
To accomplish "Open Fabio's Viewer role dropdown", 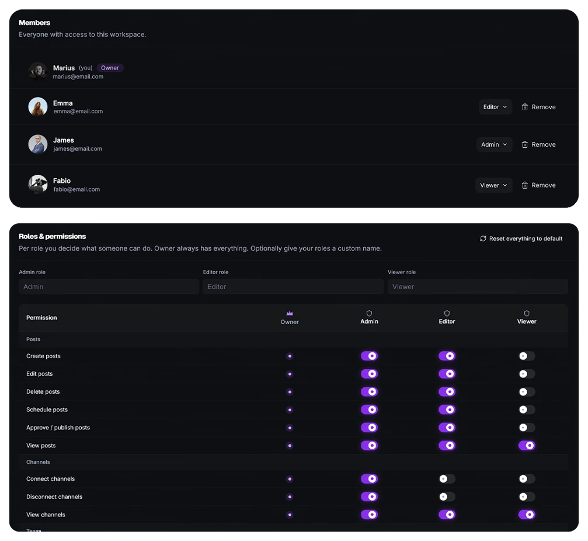I will point(494,185).
